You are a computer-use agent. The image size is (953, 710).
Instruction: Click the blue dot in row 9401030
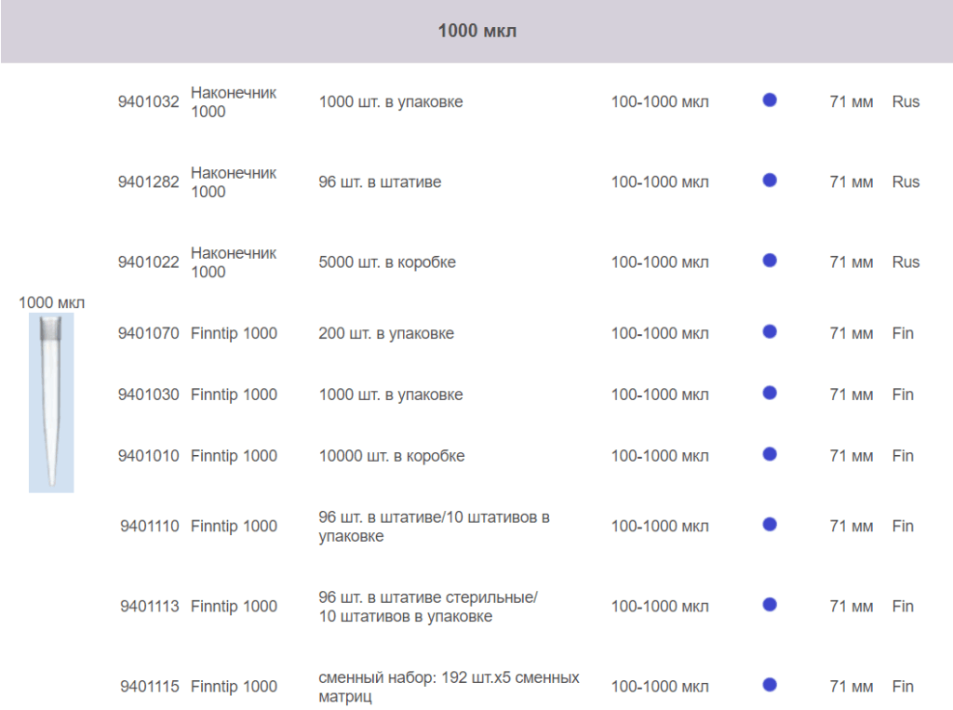[x=770, y=393]
